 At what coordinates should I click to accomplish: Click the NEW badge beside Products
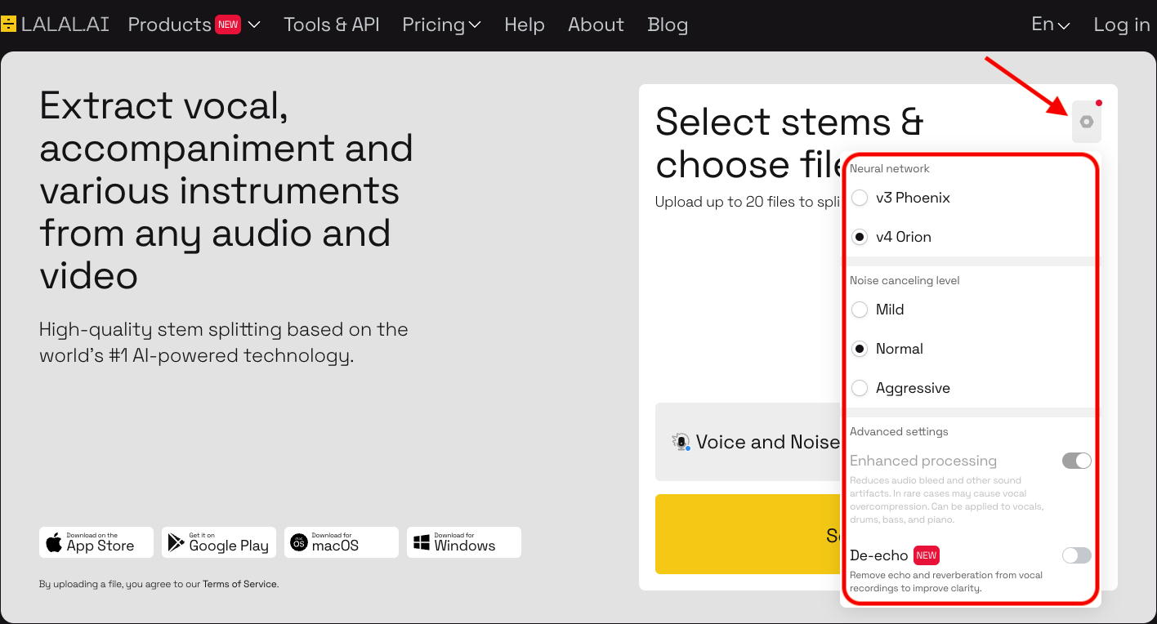[228, 25]
